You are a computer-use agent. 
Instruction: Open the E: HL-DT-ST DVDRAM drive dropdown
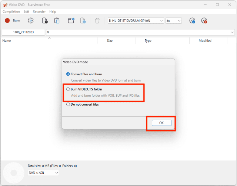[136, 21]
